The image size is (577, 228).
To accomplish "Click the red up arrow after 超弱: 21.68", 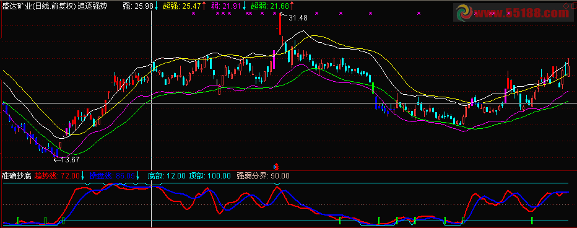I will tap(292, 6).
